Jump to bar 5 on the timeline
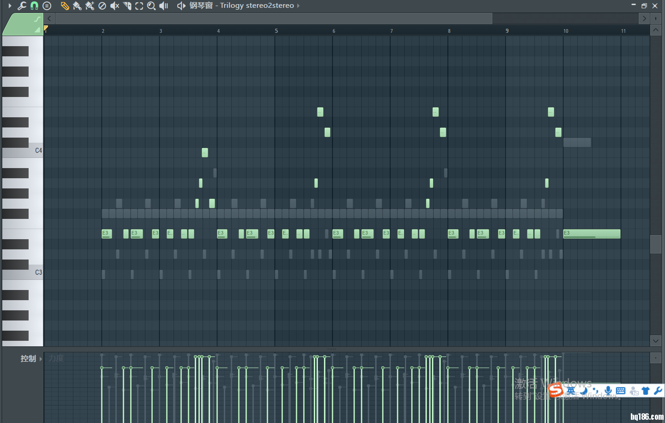 pos(276,31)
